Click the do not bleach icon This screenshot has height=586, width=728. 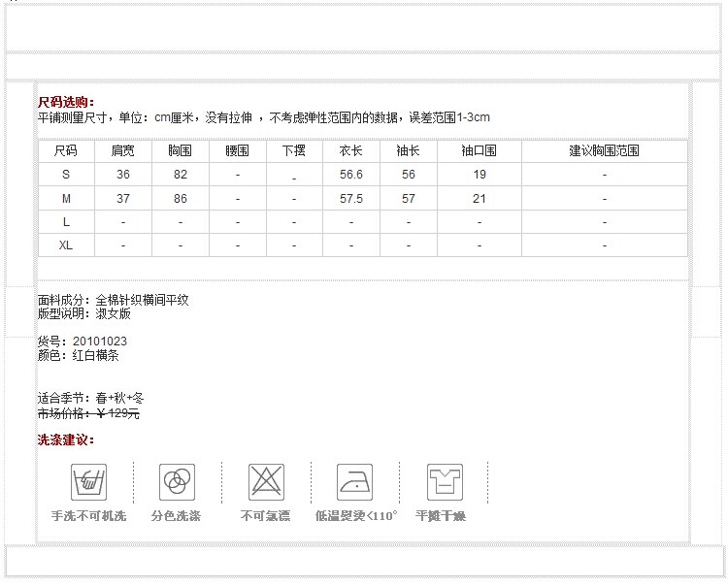(266, 482)
